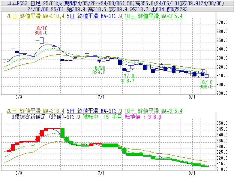
Task: Click the 350.0 upper chart axis label
Action: click(x=222, y=40)
